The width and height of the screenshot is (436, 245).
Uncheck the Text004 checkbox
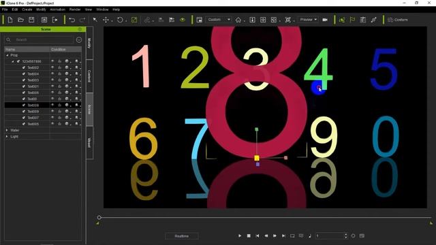(24, 74)
